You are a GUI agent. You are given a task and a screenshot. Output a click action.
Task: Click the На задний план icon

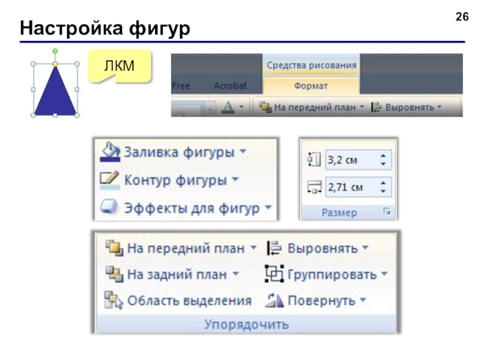[114, 274]
